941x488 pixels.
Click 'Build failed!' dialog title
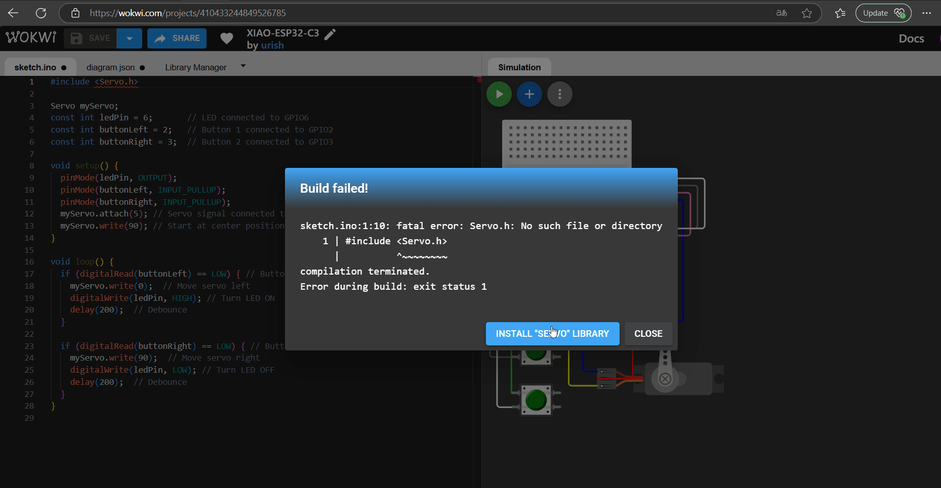334,188
